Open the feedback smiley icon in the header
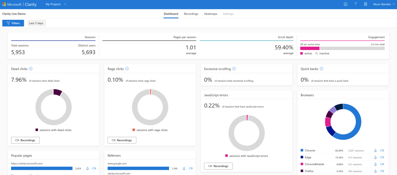Viewport: 397px width, 175px height. point(345,4)
